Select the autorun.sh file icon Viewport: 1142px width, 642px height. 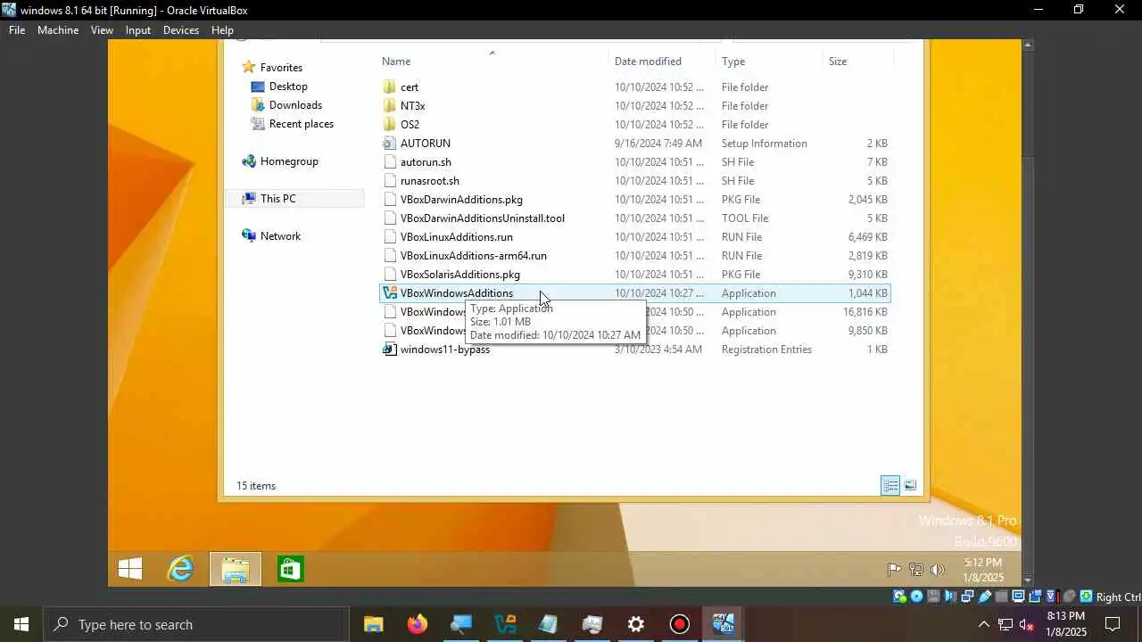click(x=389, y=162)
